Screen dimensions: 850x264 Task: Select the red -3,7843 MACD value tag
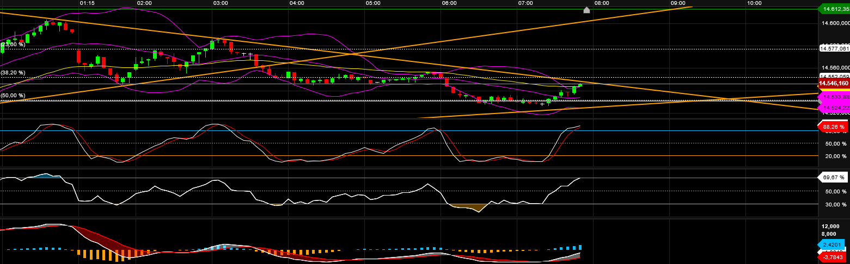pyautogui.click(x=833, y=256)
